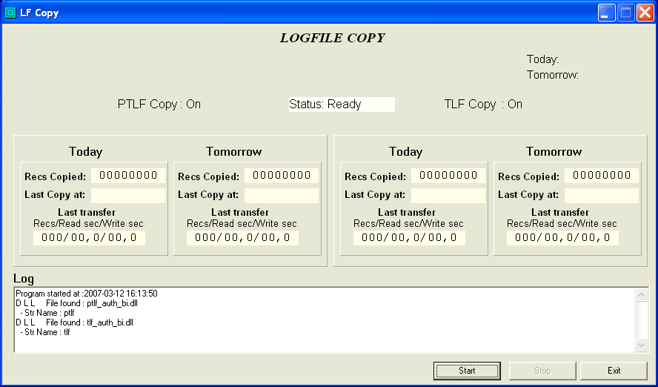Click log line 'File found : ptlf_auth_bi.dll'
The image size is (658, 387).
tap(92, 303)
